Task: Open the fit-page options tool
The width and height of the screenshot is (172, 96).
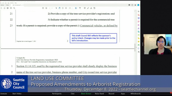Action: 76,8
